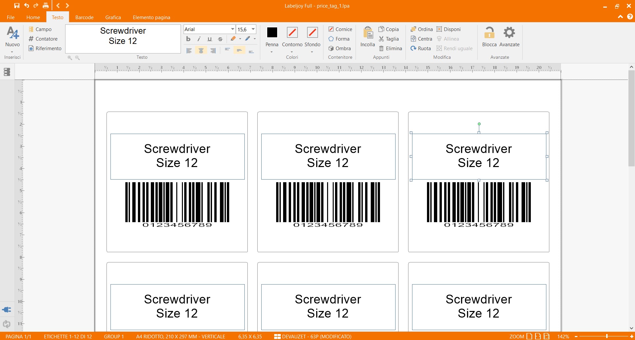Click the Redo arrow icon
This screenshot has width=635, height=340.
click(x=36, y=6)
